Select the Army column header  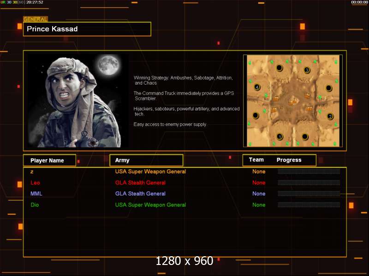146,160
